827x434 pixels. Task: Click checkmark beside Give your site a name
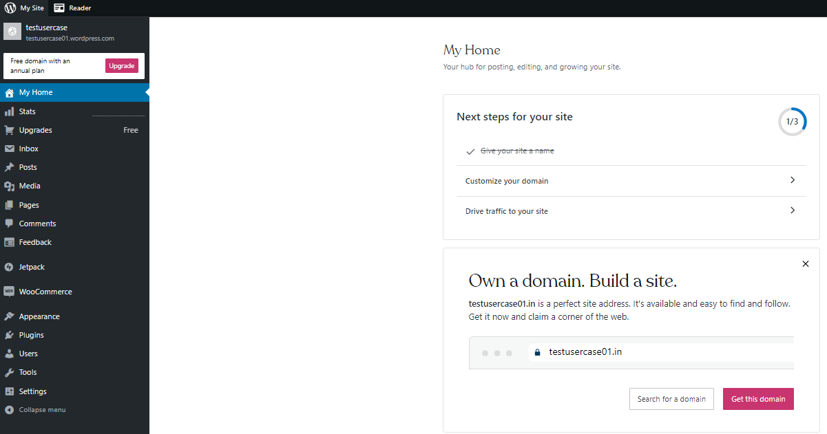(x=471, y=151)
